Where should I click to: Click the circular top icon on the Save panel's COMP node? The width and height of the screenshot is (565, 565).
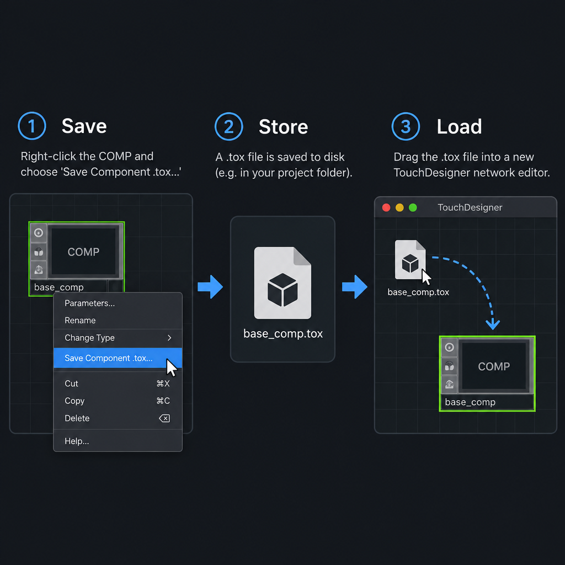[39, 233]
